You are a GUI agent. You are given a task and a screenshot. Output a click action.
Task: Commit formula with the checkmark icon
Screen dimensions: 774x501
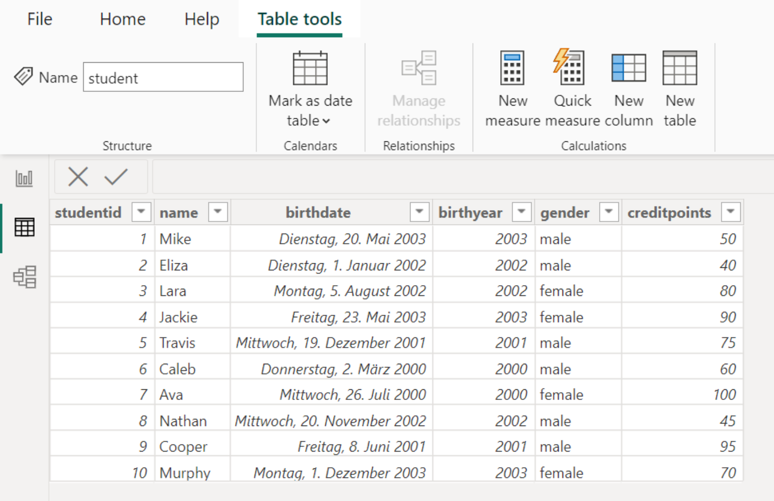(116, 177)
